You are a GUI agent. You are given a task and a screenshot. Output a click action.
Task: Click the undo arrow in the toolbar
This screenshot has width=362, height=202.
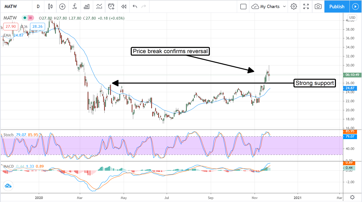(x=135, y=7)
